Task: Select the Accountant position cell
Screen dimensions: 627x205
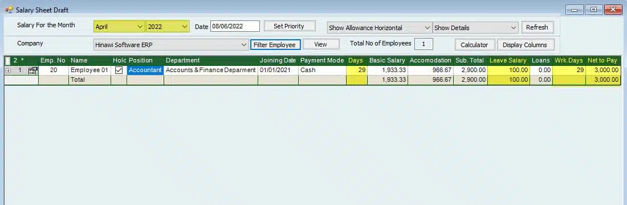Action: click(x=145, y=70)
